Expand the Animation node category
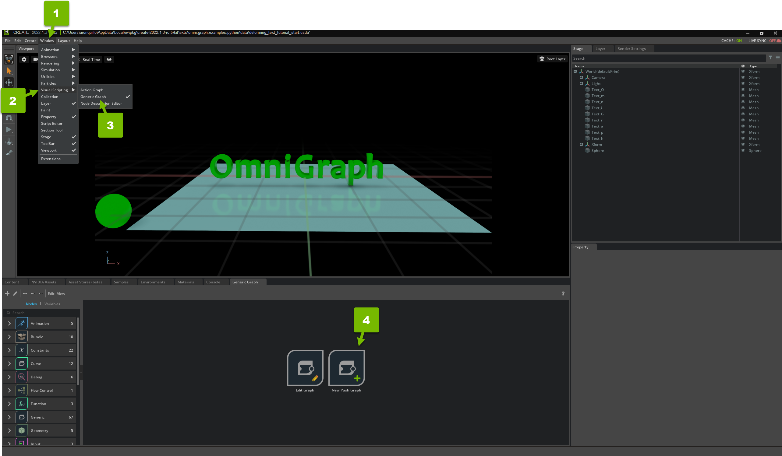782x456 pixels. [x=9, y=323]
